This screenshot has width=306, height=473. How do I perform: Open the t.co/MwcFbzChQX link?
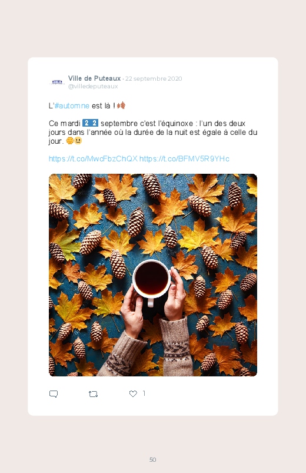[x=93, y=158]
